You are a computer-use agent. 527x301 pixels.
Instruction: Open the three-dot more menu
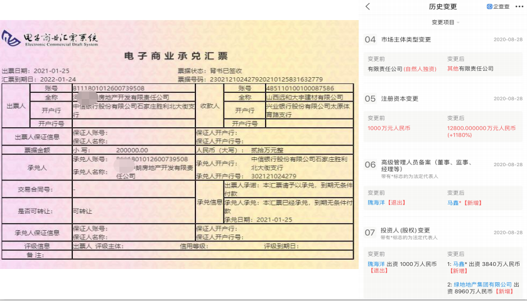pos(519,6)
